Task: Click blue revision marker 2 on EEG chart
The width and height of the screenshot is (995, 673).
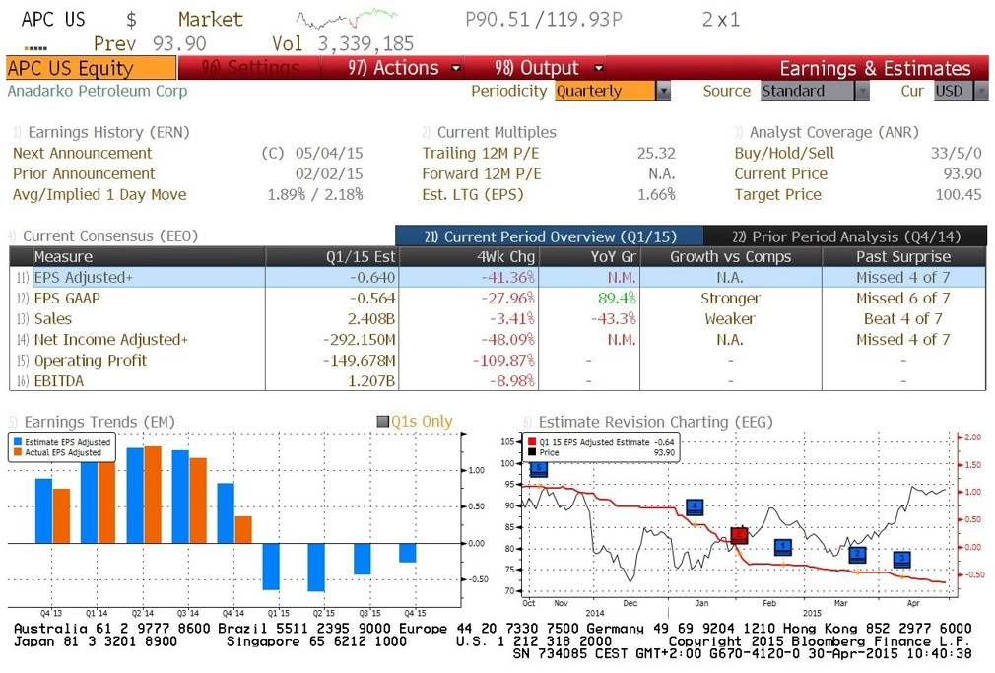Action: coord(857,555)
